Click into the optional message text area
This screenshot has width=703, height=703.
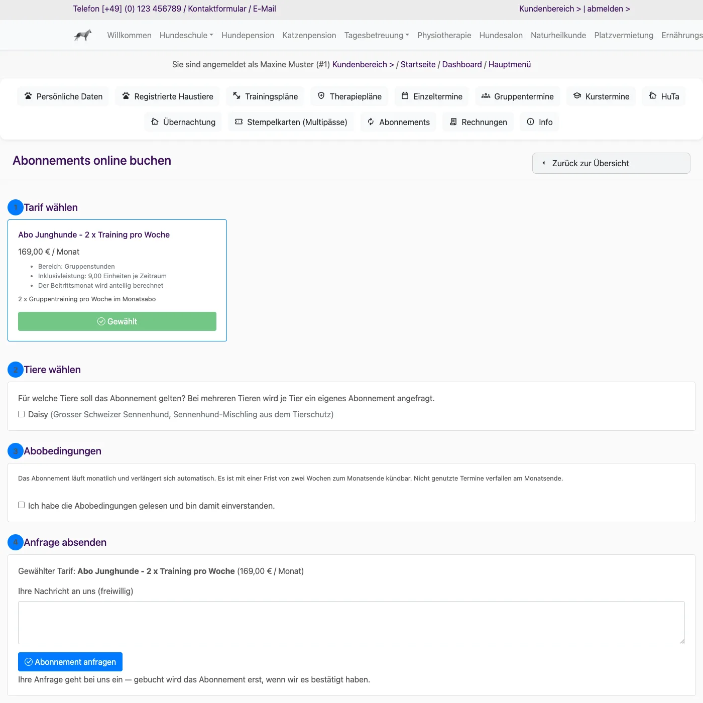[x=351, y=623]
